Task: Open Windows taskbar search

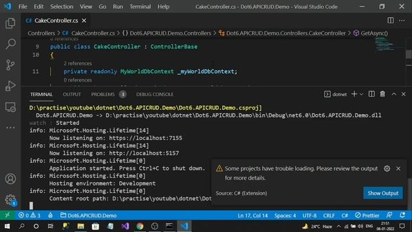Action: tap(22, 226)
